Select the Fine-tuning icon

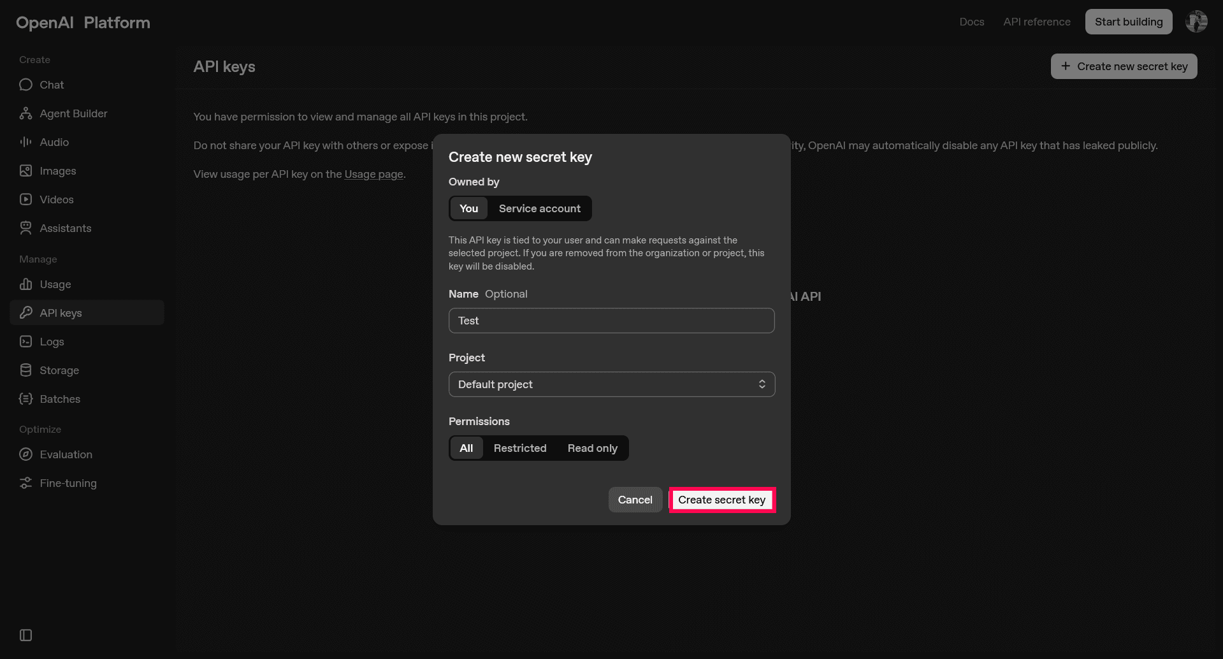click(x=25, y=482)
